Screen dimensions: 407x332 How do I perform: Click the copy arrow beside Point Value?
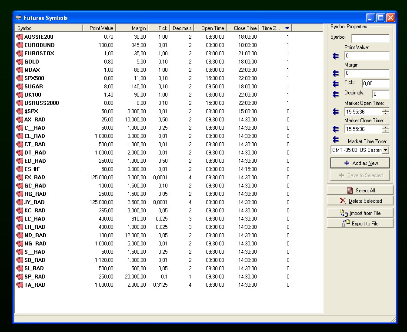point(336,56)
